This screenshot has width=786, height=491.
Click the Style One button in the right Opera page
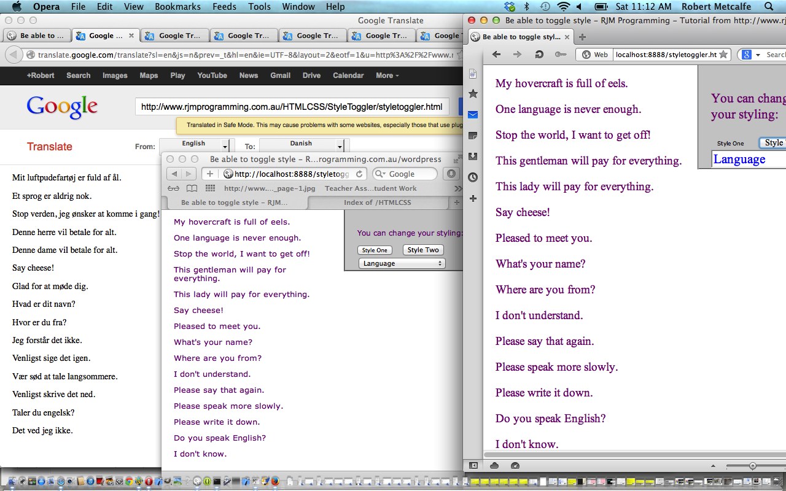tap(730, 144)
